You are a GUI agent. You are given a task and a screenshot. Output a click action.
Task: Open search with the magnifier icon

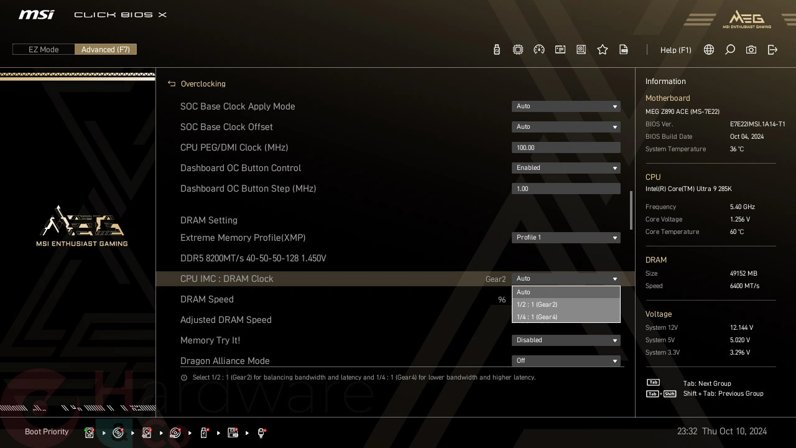(730, 50)
